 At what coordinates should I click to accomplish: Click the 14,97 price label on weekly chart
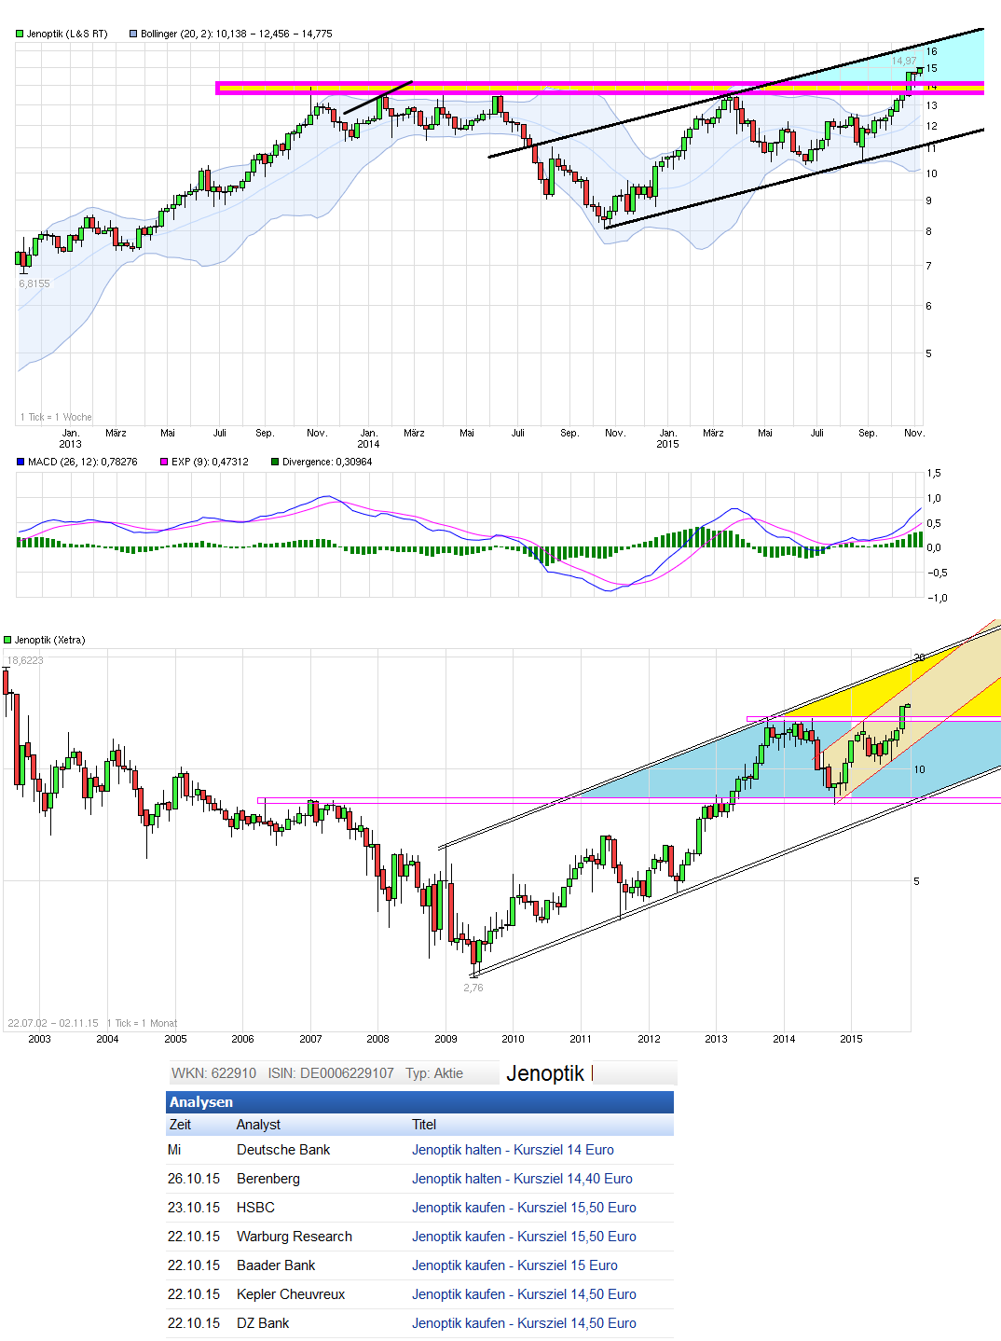pyautogui.click(x=903, y=62)
